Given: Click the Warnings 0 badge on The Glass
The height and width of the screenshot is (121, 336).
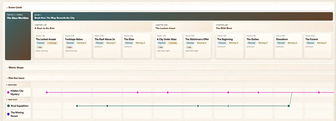Looking at the screenshot, I should [x=140, y=43].
